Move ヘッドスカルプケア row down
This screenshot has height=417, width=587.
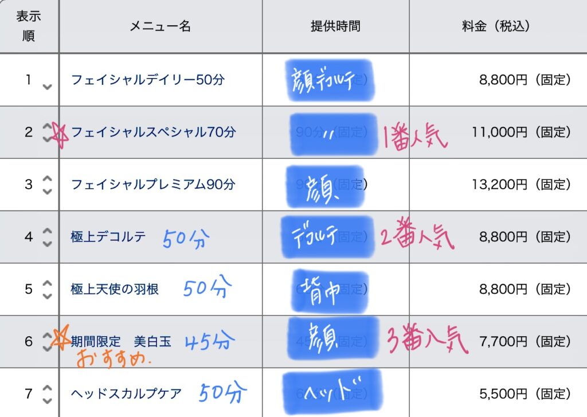(47, 401)
